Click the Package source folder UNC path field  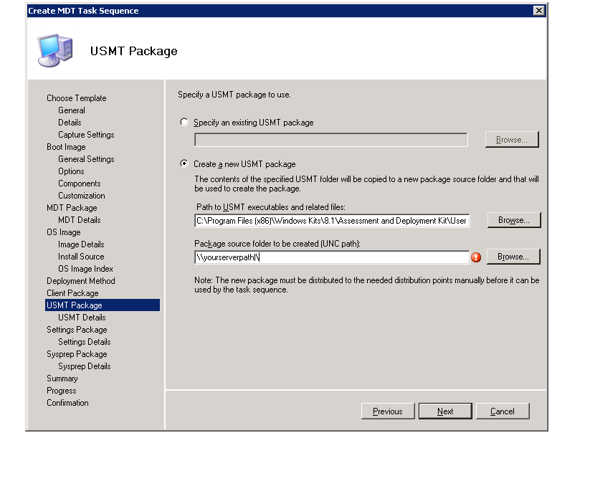pos(331,257)
